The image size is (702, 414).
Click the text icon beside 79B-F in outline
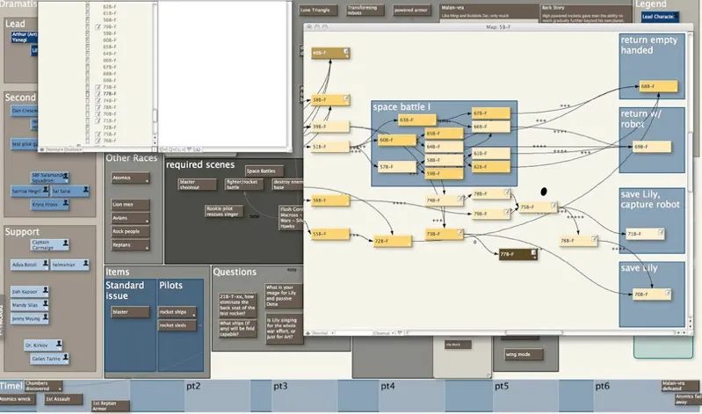tap(98, 27)
